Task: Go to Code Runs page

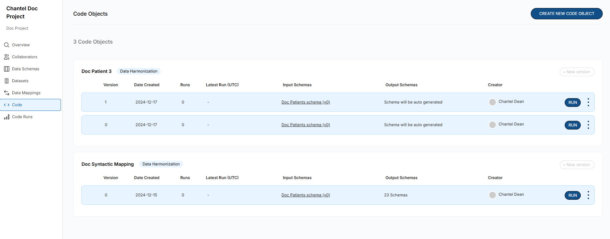Action: click(22, 117)
